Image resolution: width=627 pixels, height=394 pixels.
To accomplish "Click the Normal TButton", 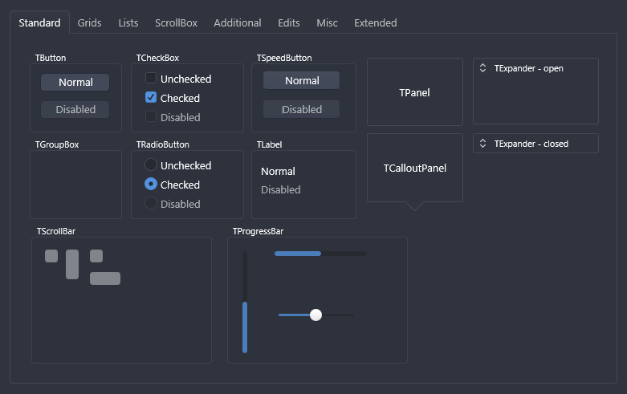I will [75, 83].
